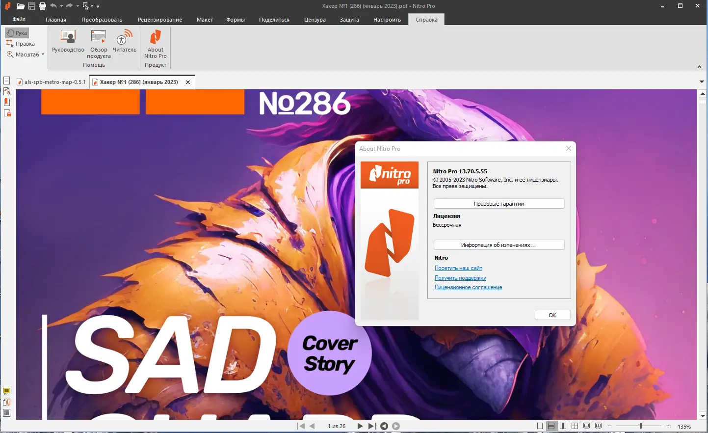This screenshot has height=433, width=708.
Task: Customize the quick access toolbar
Action: click(x=98, y=6)
